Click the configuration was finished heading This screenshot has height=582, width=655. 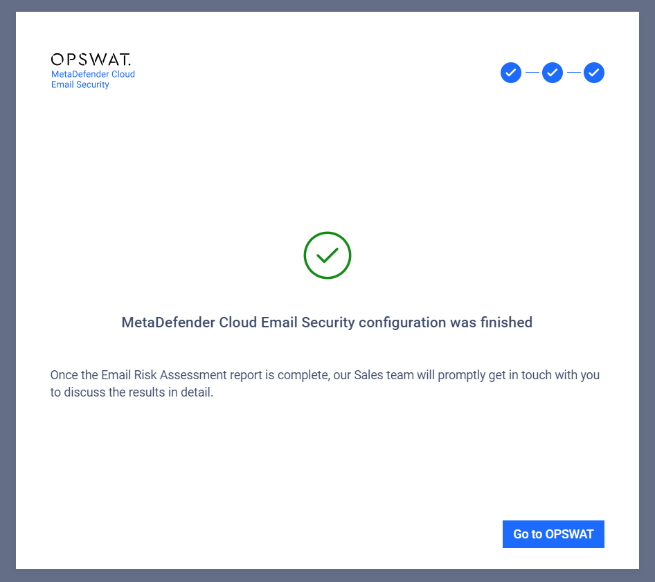coord(327,322)
